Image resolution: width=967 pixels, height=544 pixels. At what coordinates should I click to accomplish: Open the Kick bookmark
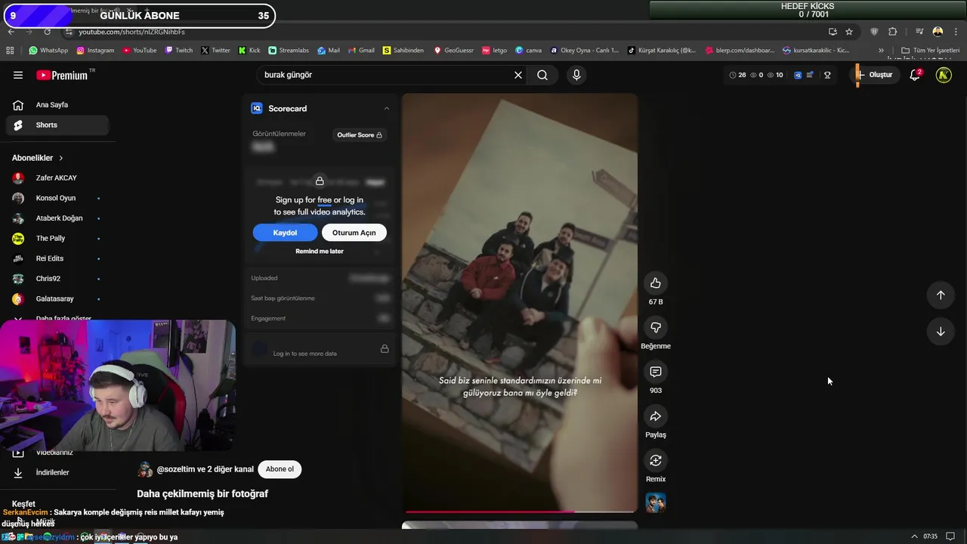click(249, 51)
